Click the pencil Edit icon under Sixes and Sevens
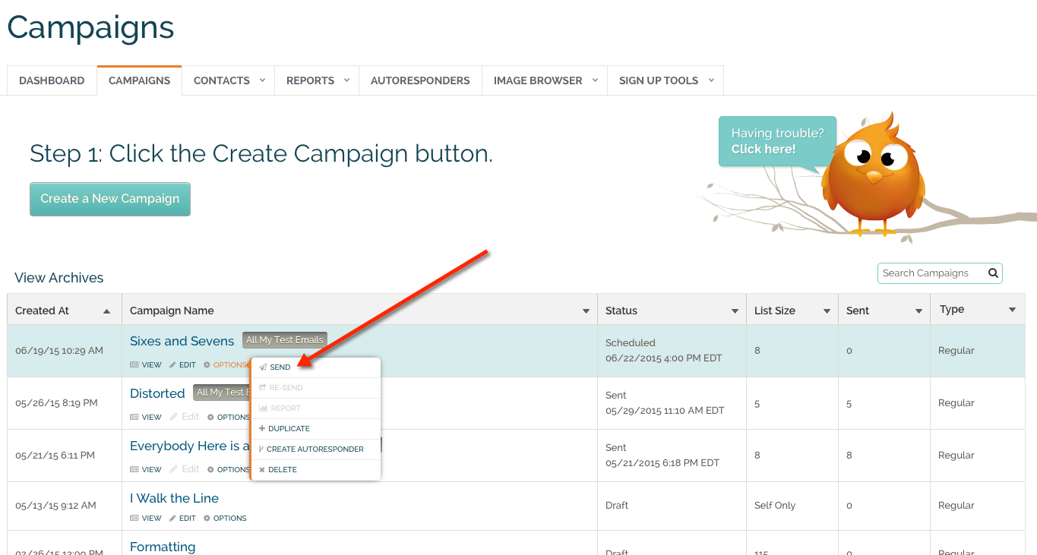Viewport: 1037px width, 555px height. pos(172,364)
